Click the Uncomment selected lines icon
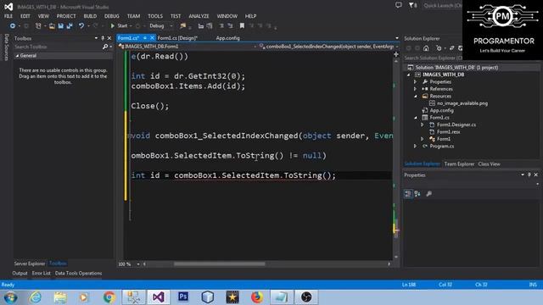Image resolution: width=543 pixels, height=305 pixels. [230, 26]
